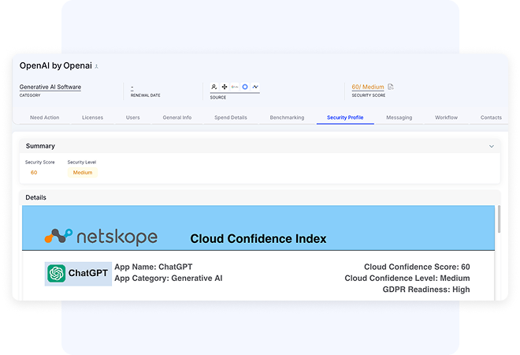Click the Medium security level badge
This screenshot has width=520, height=355.
(x=83, y=172)
